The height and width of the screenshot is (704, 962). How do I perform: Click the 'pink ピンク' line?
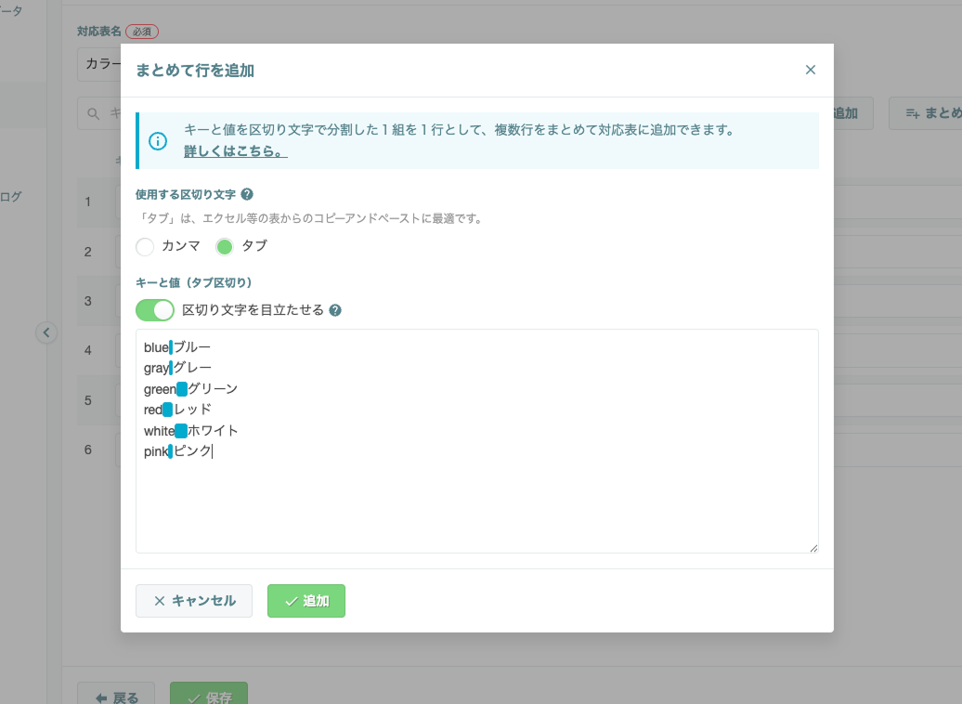tap(178, 451)
